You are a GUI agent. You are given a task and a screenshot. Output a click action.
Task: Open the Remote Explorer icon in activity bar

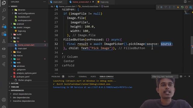click(4, 49)
